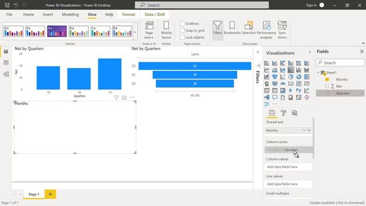Image resolution: width=366 pixels, height=206 pixels.
Task: Click the Fields pane search box
Action: point(340,62)
